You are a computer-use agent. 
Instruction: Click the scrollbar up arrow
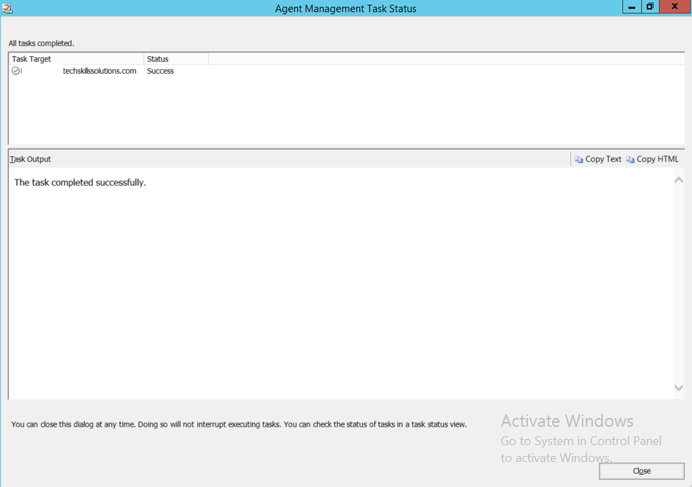click(678, 179)
